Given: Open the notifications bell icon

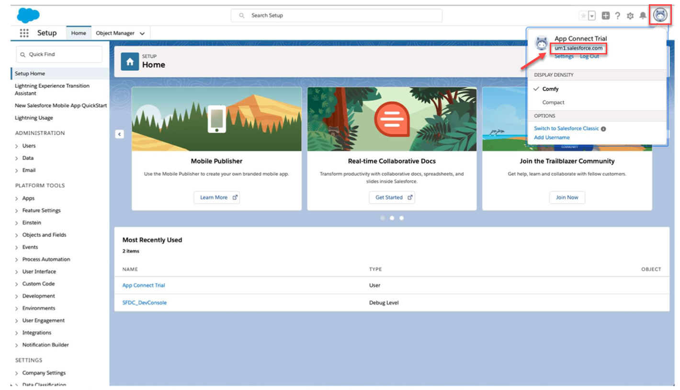Looking at the screenshot, I should click(x=643, y=16).
